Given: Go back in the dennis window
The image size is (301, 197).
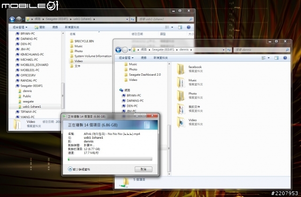Looking at the screenshot, I should point(119,50).
